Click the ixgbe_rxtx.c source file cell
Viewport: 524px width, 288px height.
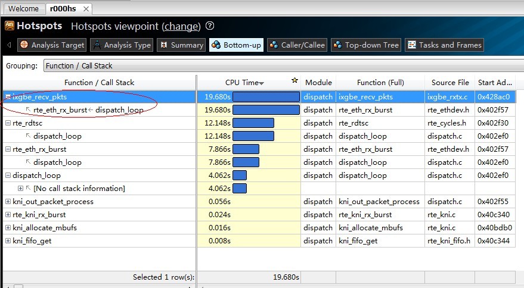449,97
